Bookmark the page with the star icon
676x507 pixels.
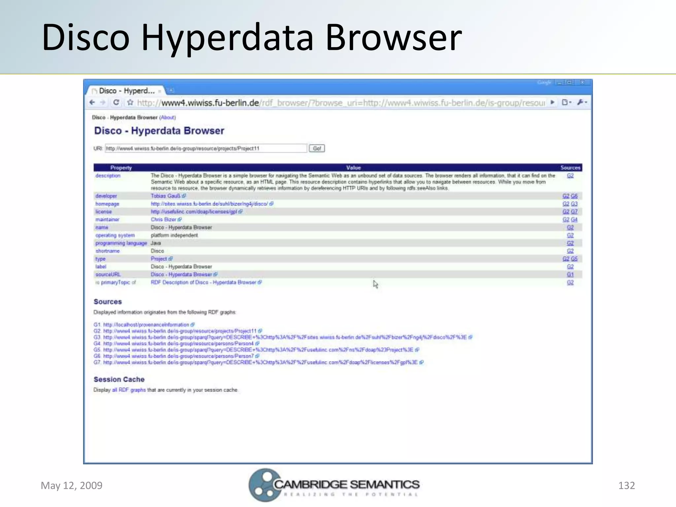click(130, 103)
